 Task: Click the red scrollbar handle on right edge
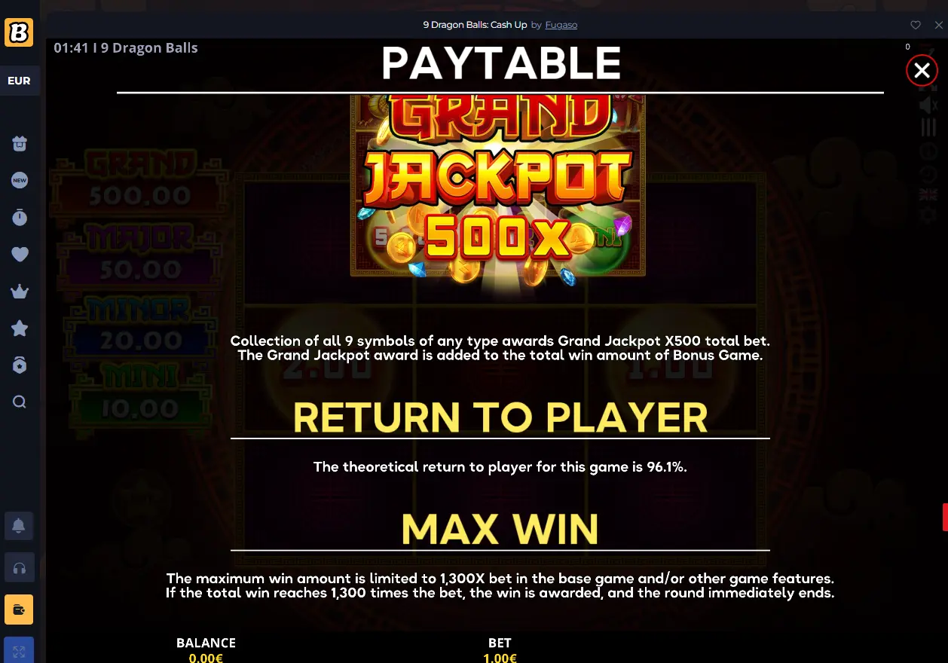945,517
